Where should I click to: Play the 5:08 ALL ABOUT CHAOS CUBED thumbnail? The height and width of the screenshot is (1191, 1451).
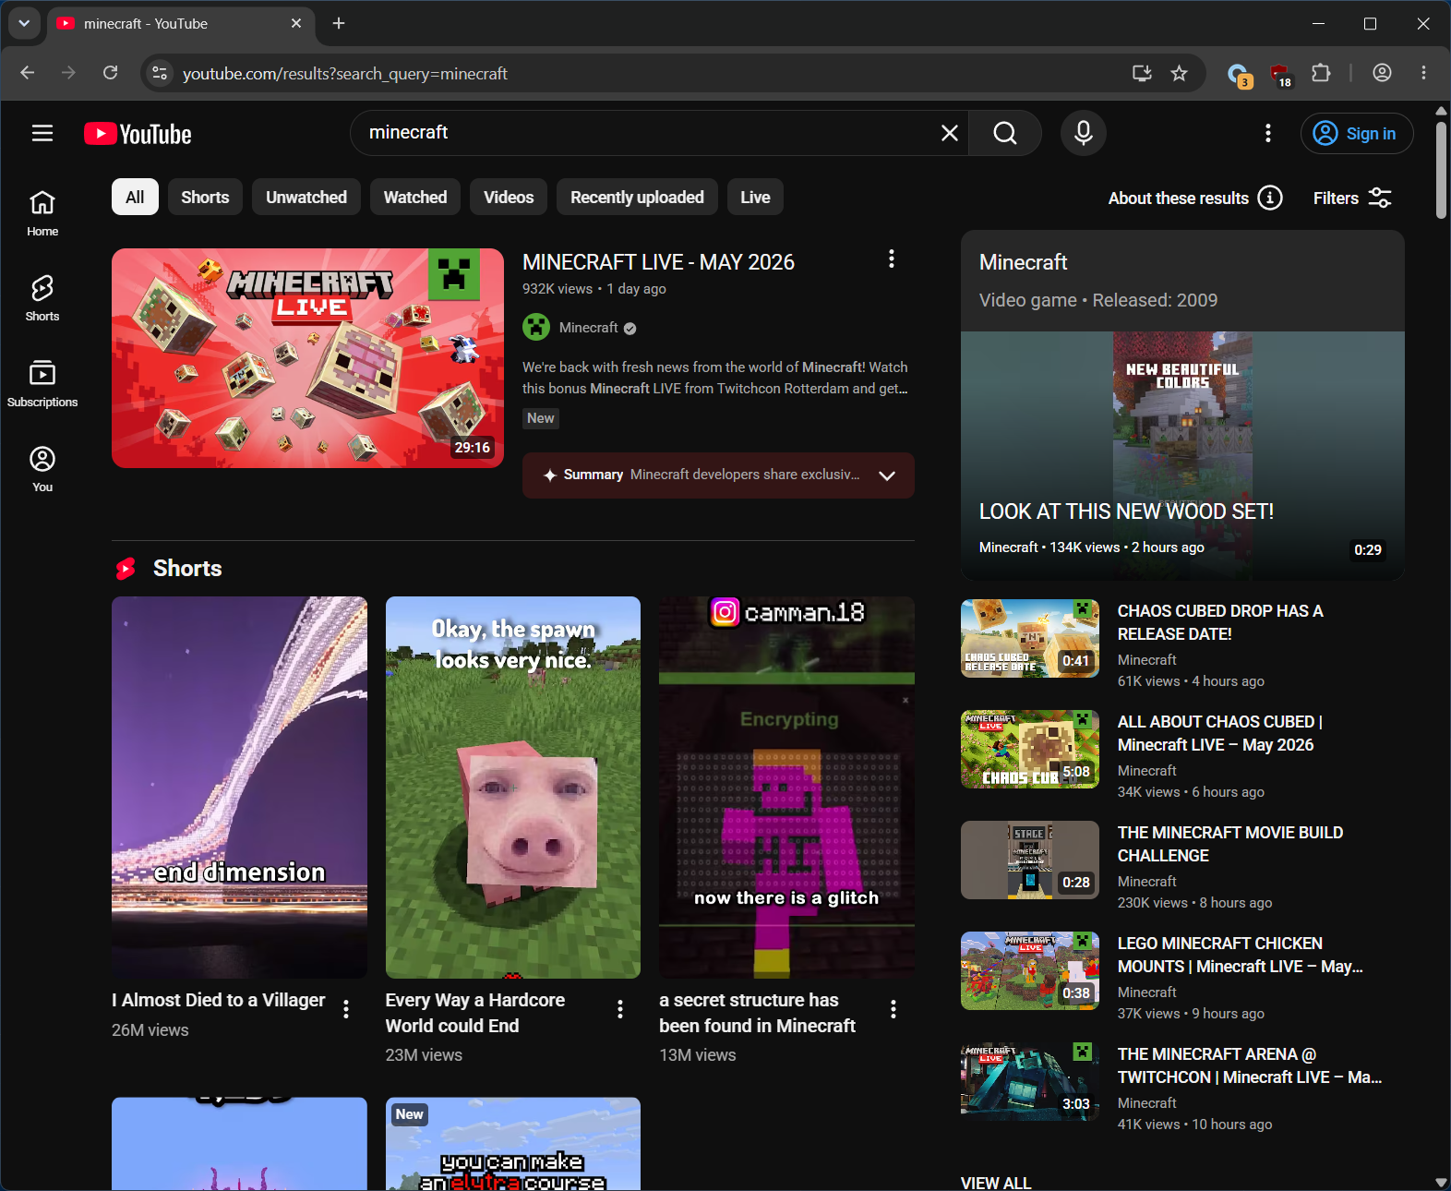click(x=1030, y=749)
